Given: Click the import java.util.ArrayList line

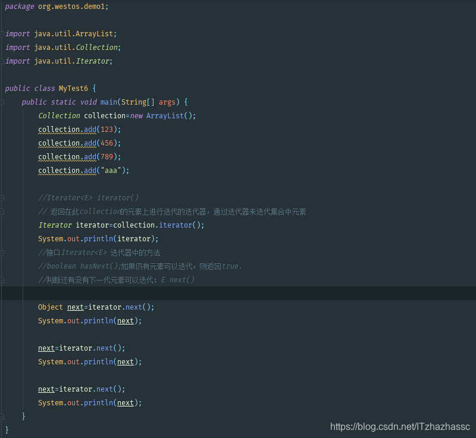Looking at the screenshot, I should coord(61,34).
